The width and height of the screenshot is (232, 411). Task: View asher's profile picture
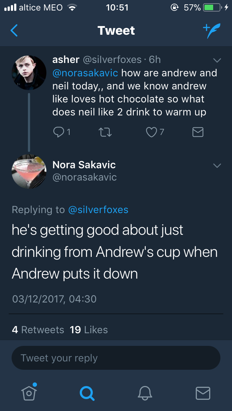coord(29,72)
